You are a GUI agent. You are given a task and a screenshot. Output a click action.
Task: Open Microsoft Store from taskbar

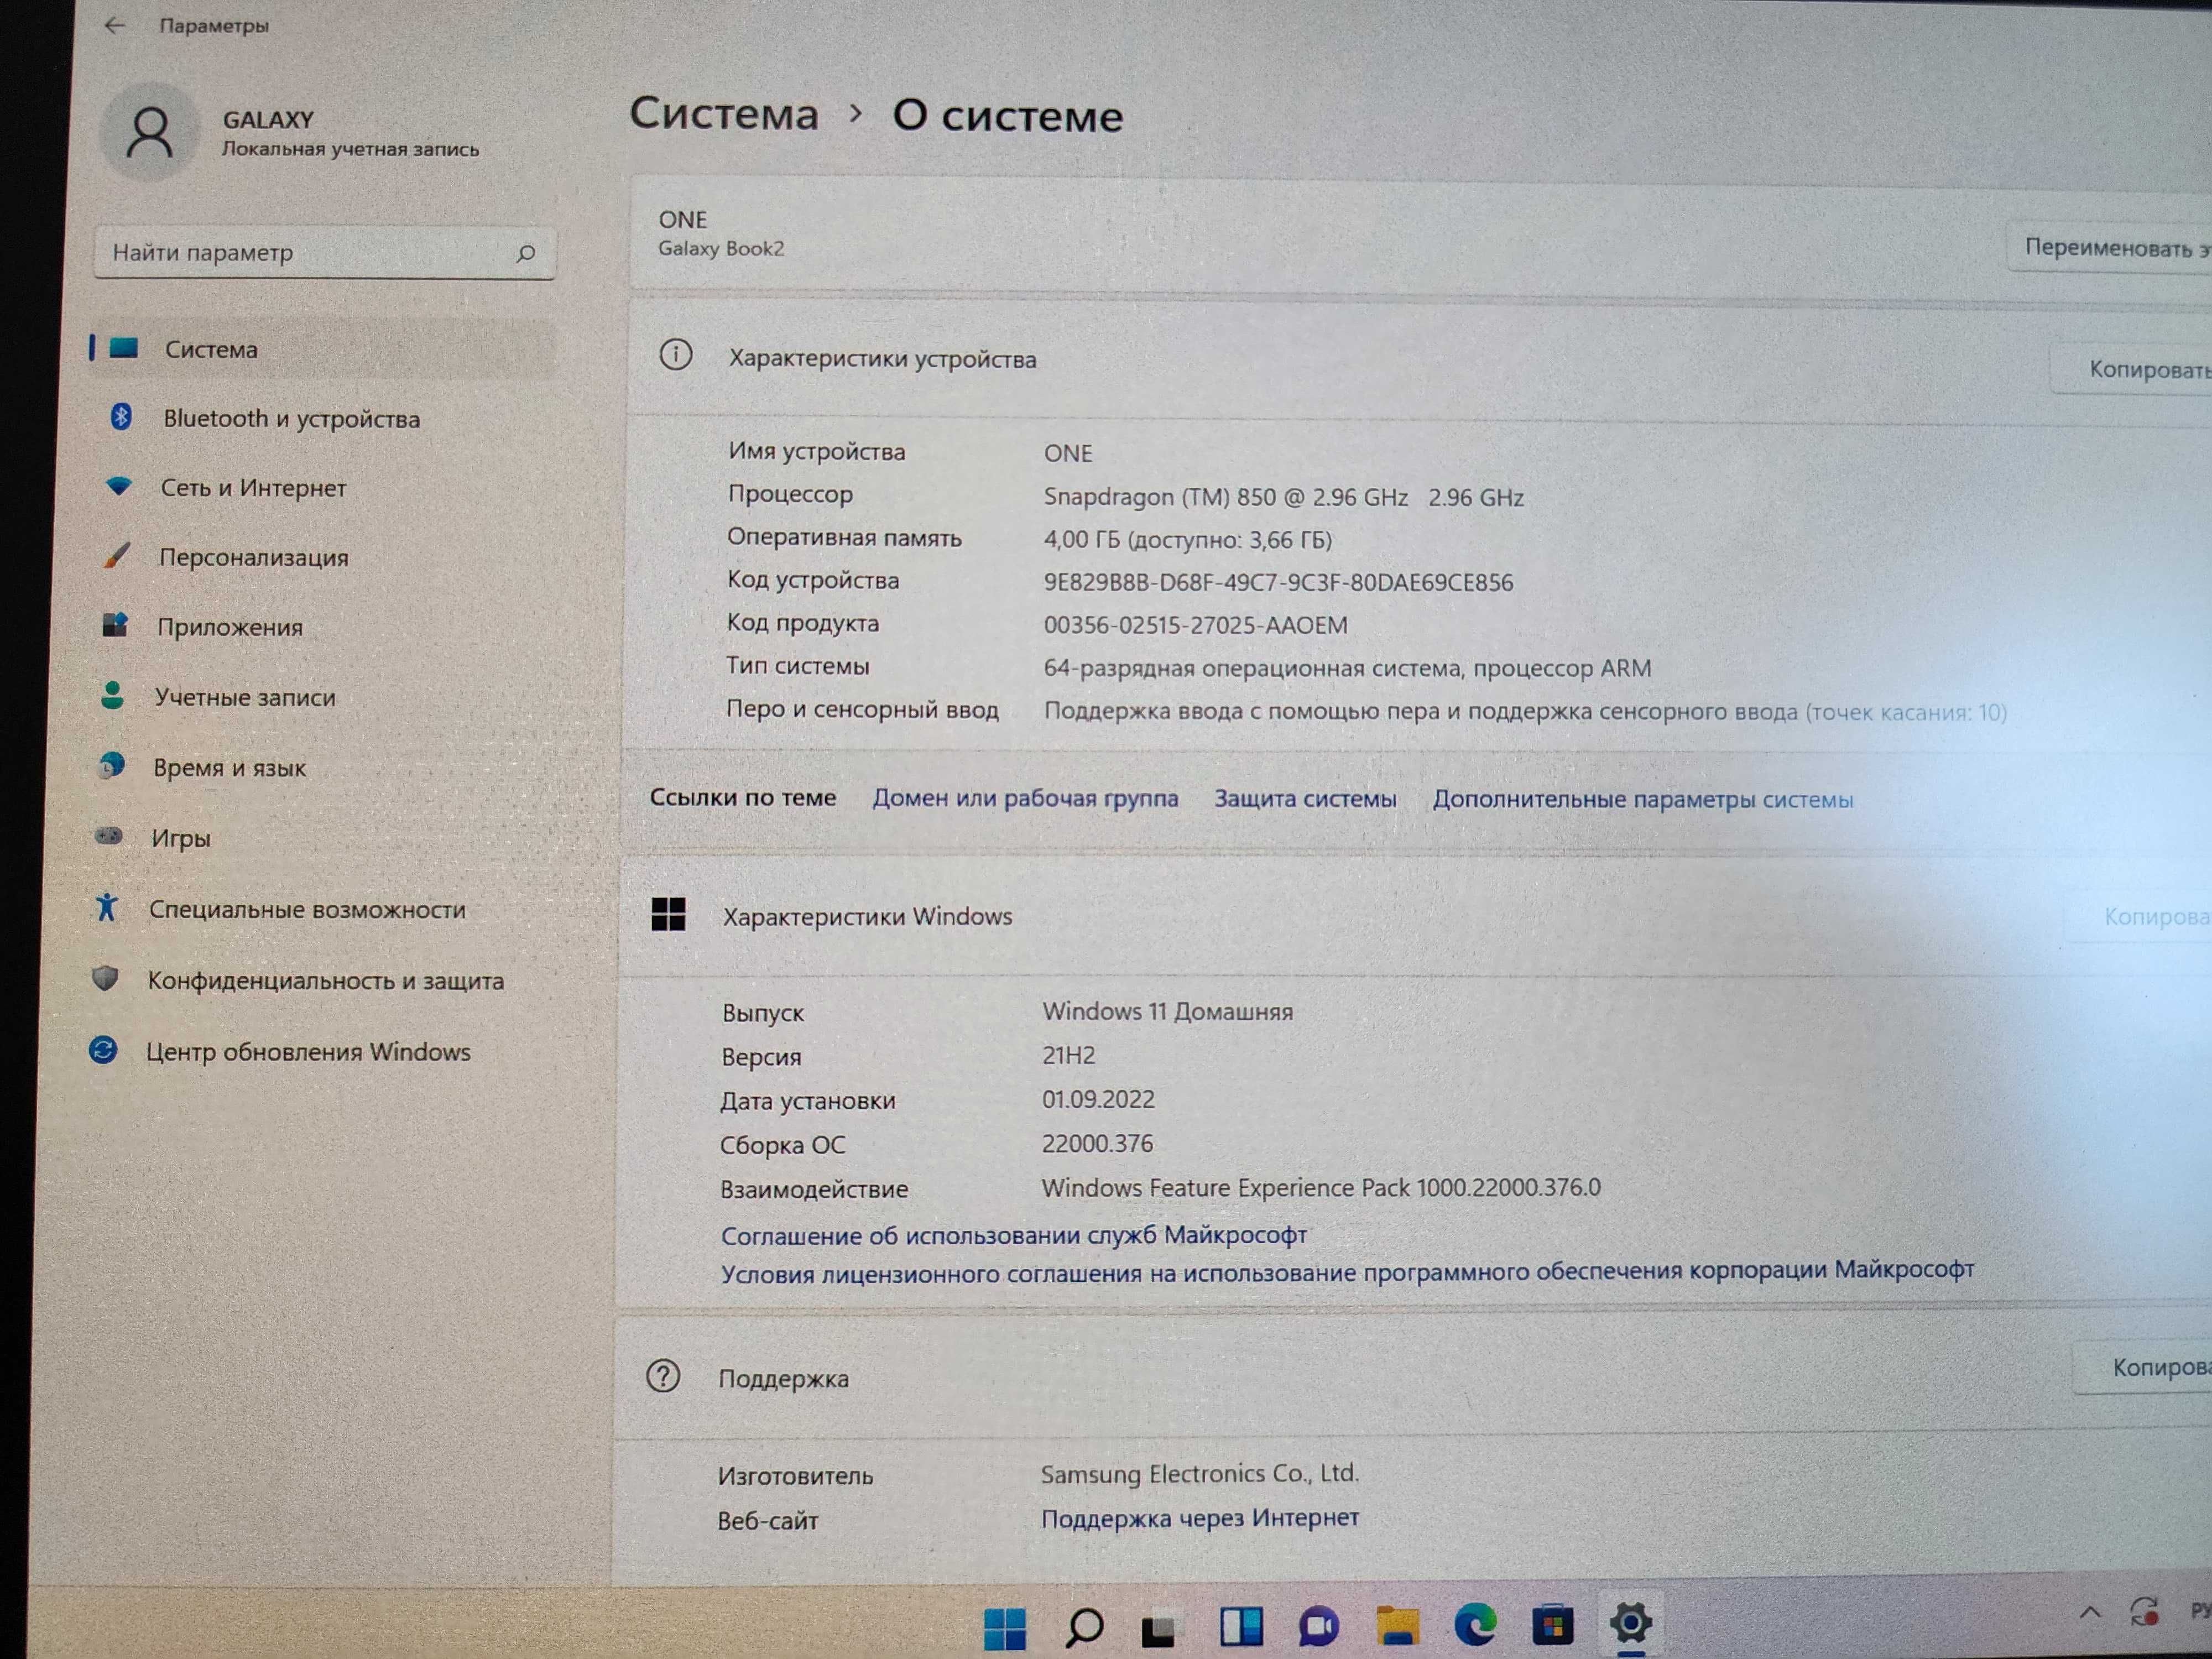[x=1552, y=1624]
